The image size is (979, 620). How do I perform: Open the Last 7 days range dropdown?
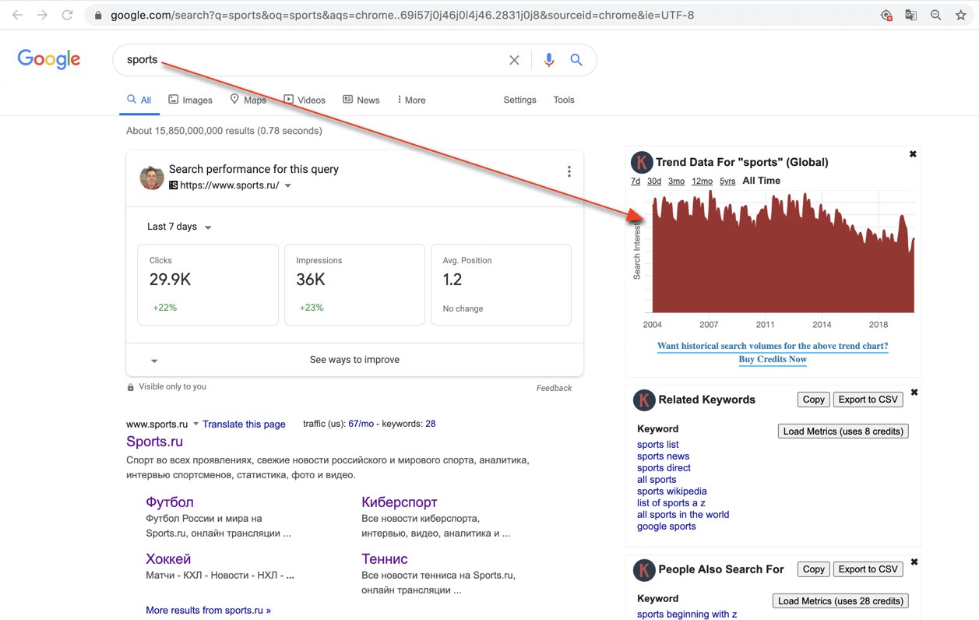pyautogui.click(x=180, y=227)
